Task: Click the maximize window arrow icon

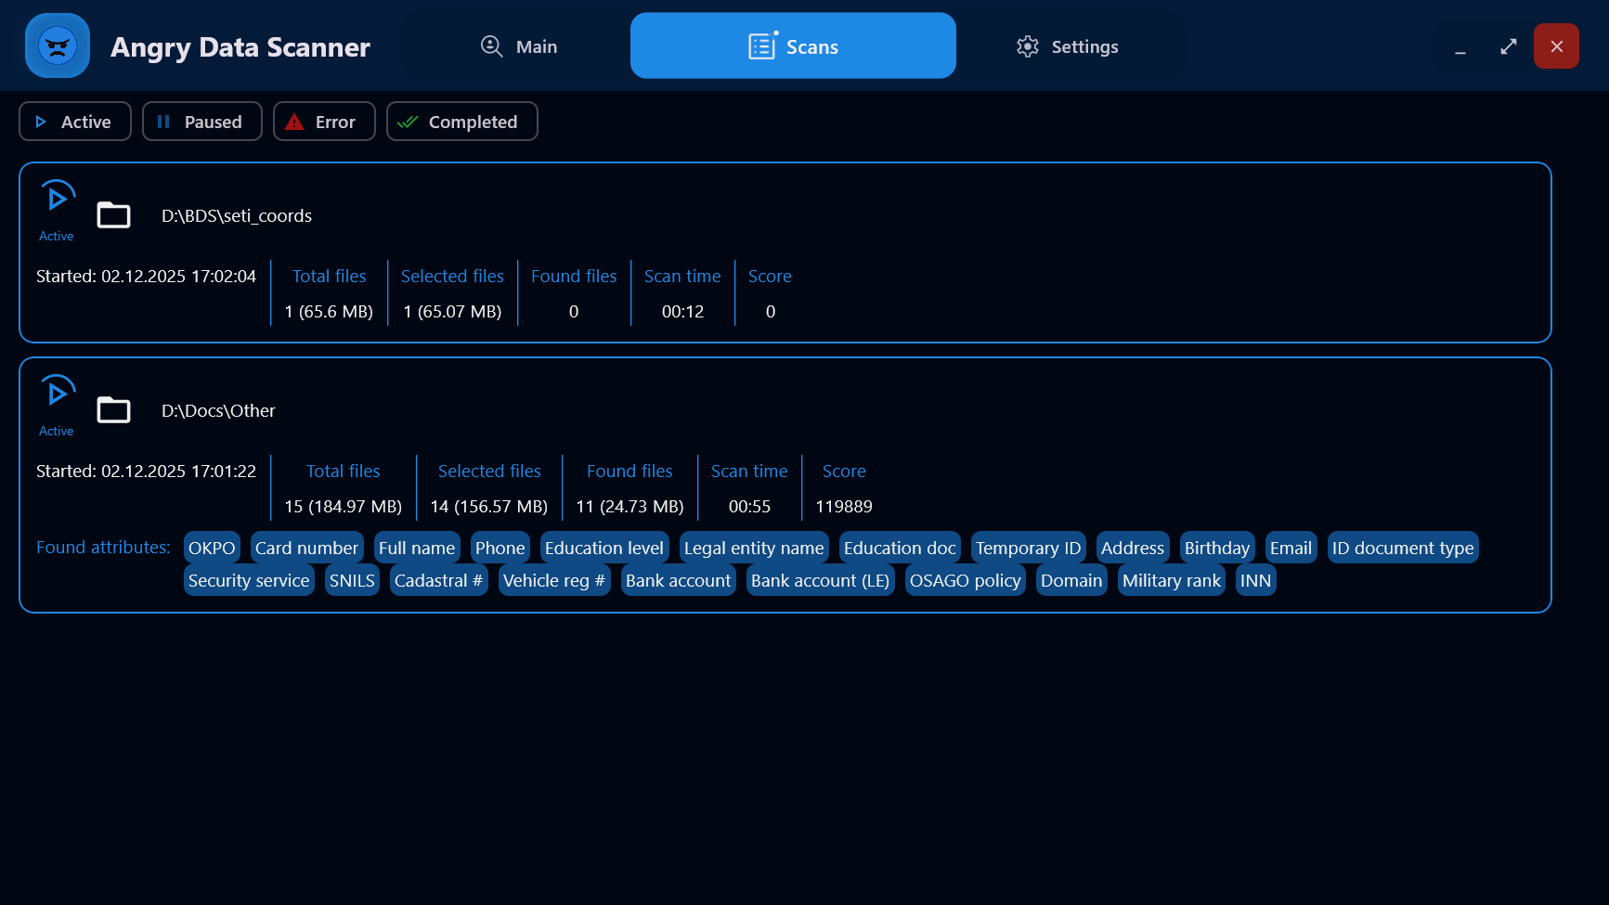Action: tap(1508, 46)
